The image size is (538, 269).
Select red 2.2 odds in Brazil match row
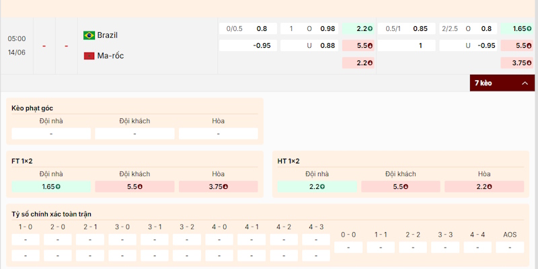358,63
